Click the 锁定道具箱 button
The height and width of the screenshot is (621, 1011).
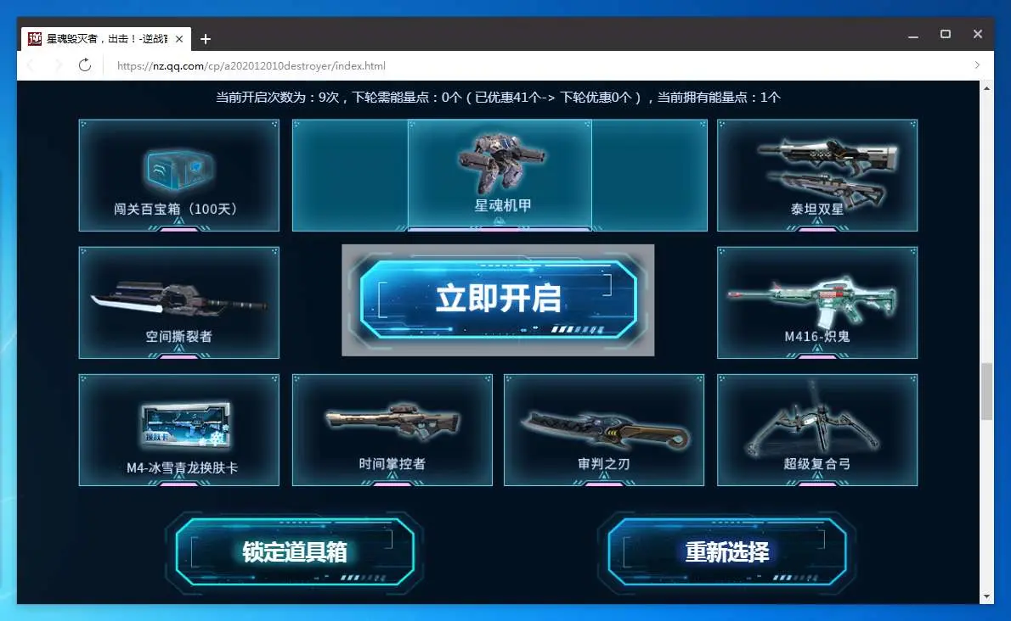295,551
